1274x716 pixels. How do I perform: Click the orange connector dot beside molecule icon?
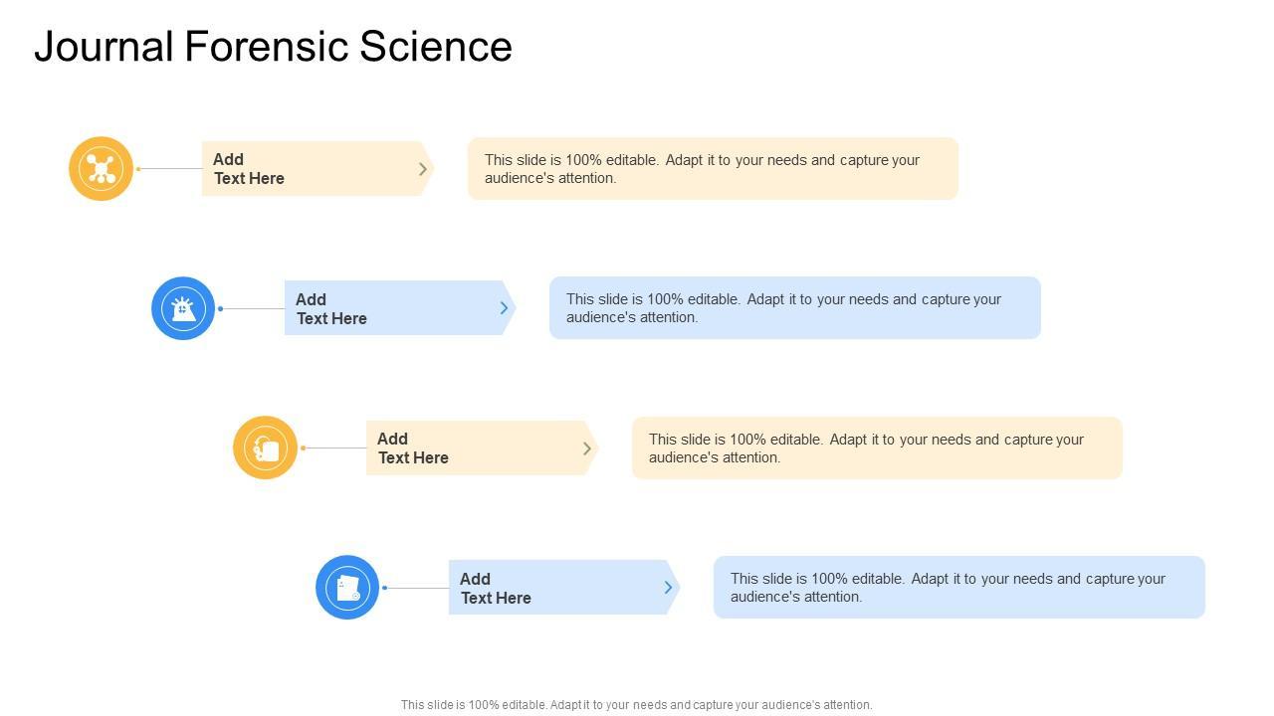(x=138, y=169)
